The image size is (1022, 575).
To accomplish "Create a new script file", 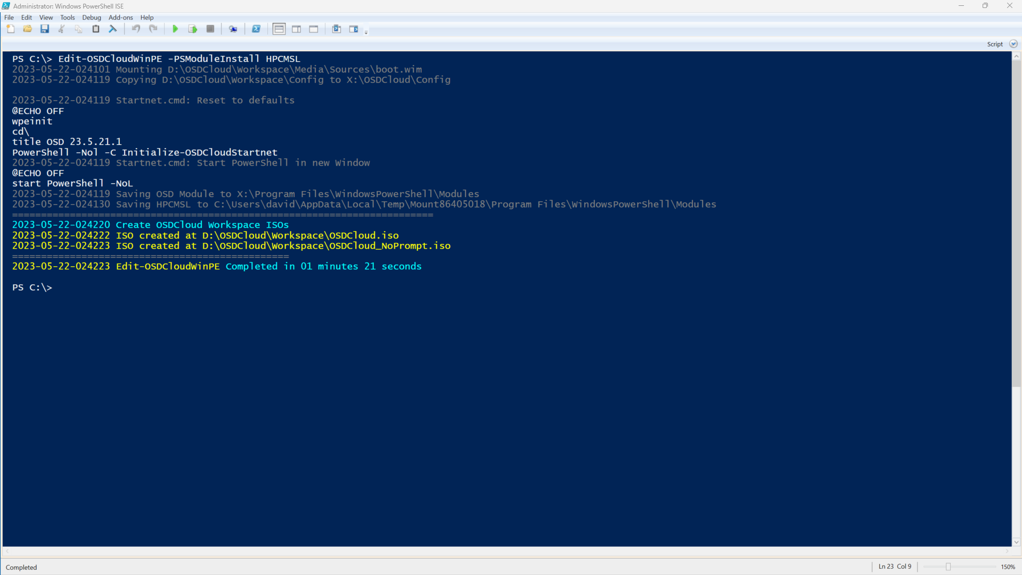I will pos(11,29).
